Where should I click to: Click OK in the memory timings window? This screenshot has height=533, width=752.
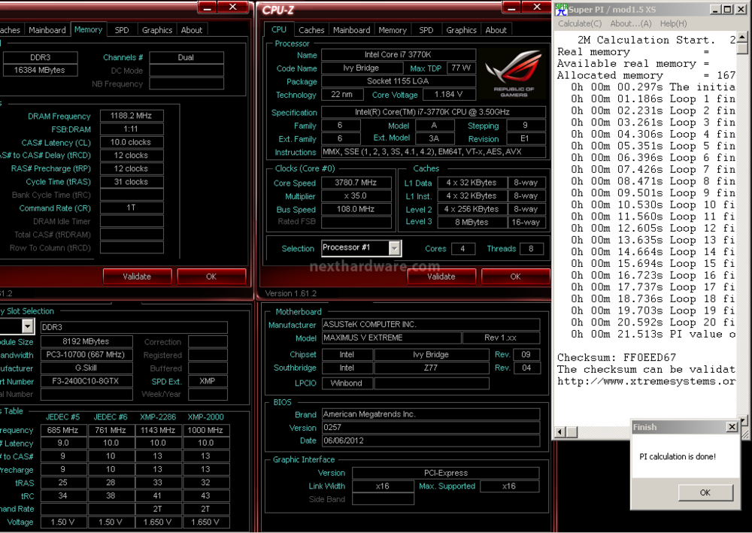211,276
